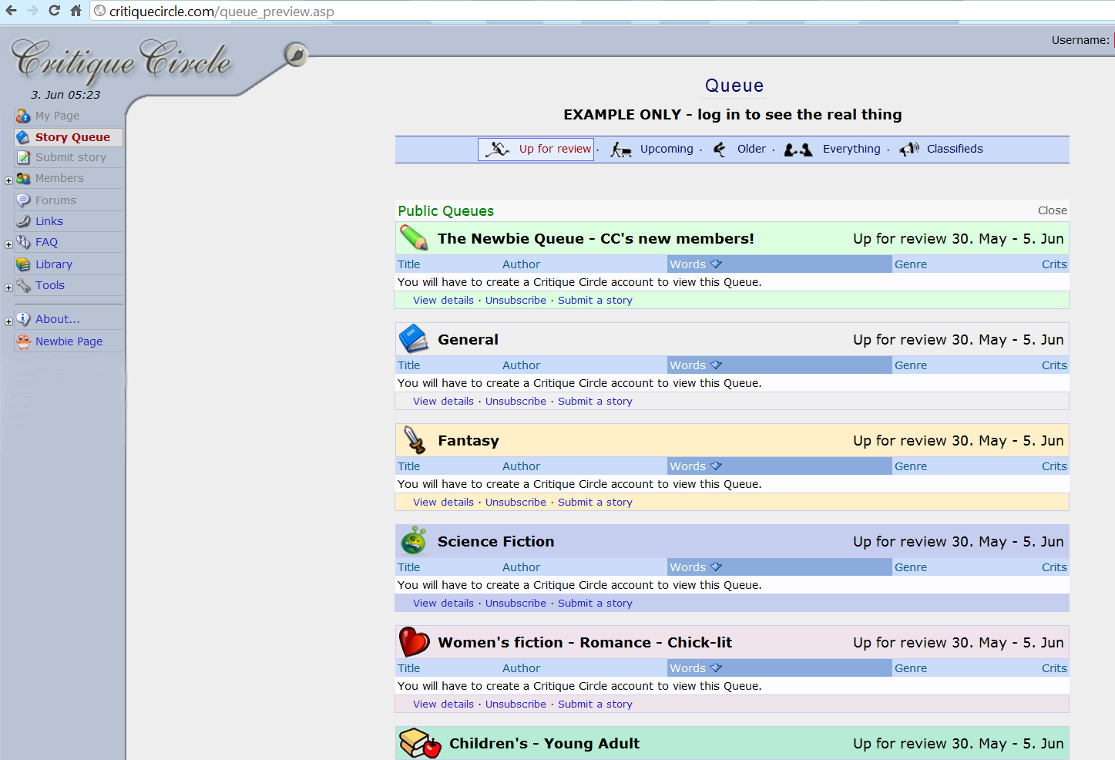
Task: Expand the FAQ sidebar section
Action: tap(8, 244)
